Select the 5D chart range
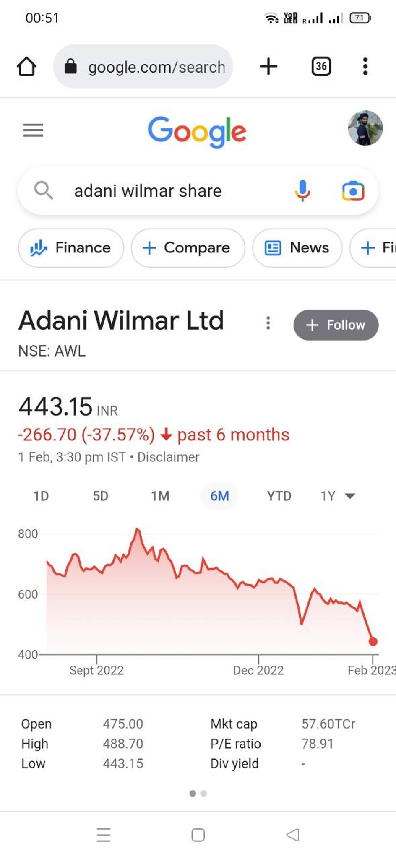 click(x=101, y=496)
